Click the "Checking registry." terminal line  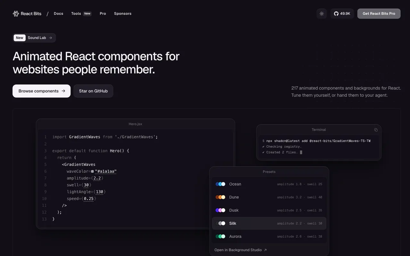pos(284,147)
